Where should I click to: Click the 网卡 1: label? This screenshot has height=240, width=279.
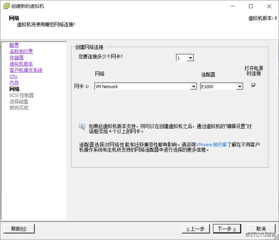[x=82, y=86]
